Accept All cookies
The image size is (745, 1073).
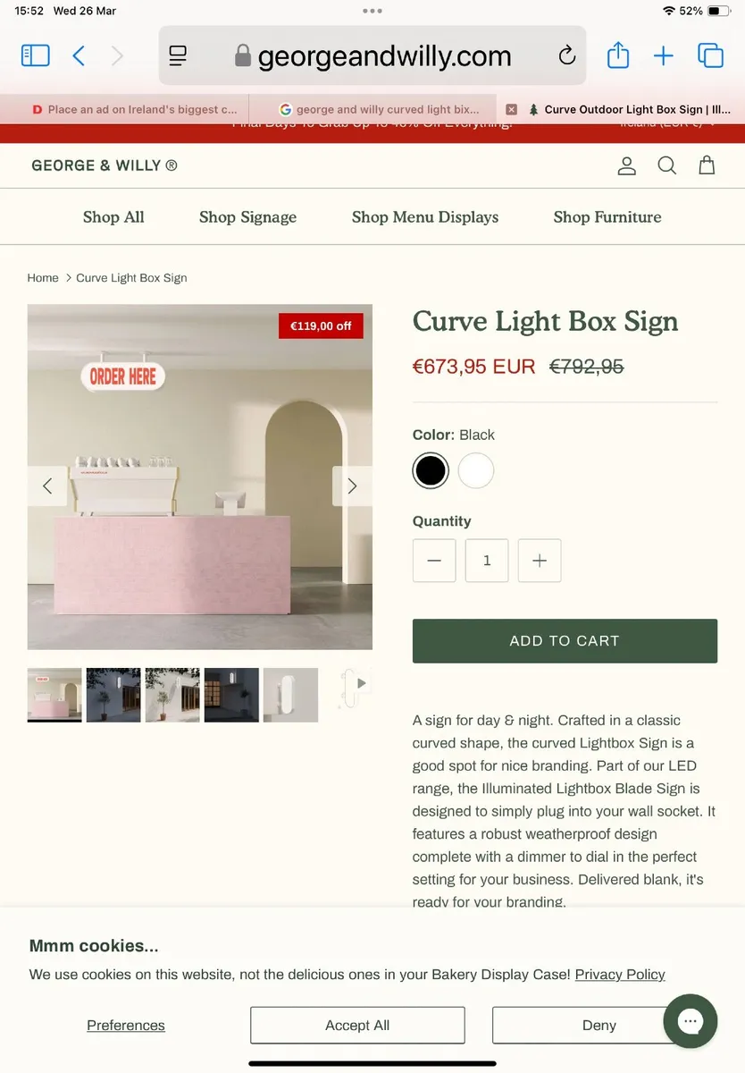(x=357, y=1026)
